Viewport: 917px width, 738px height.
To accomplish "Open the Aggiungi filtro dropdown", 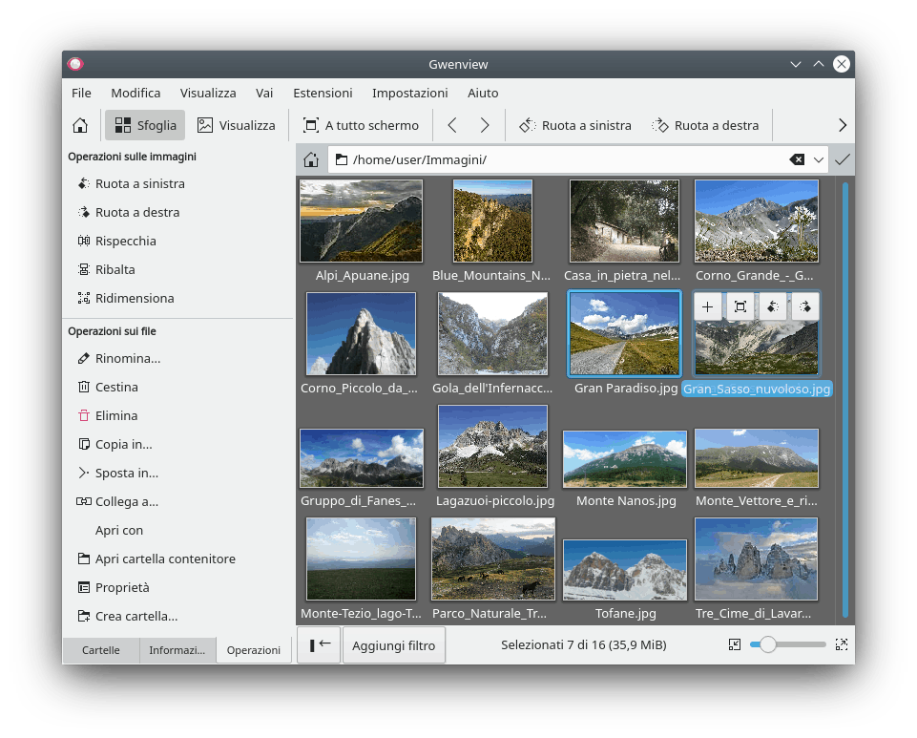I will coord(393,645).
